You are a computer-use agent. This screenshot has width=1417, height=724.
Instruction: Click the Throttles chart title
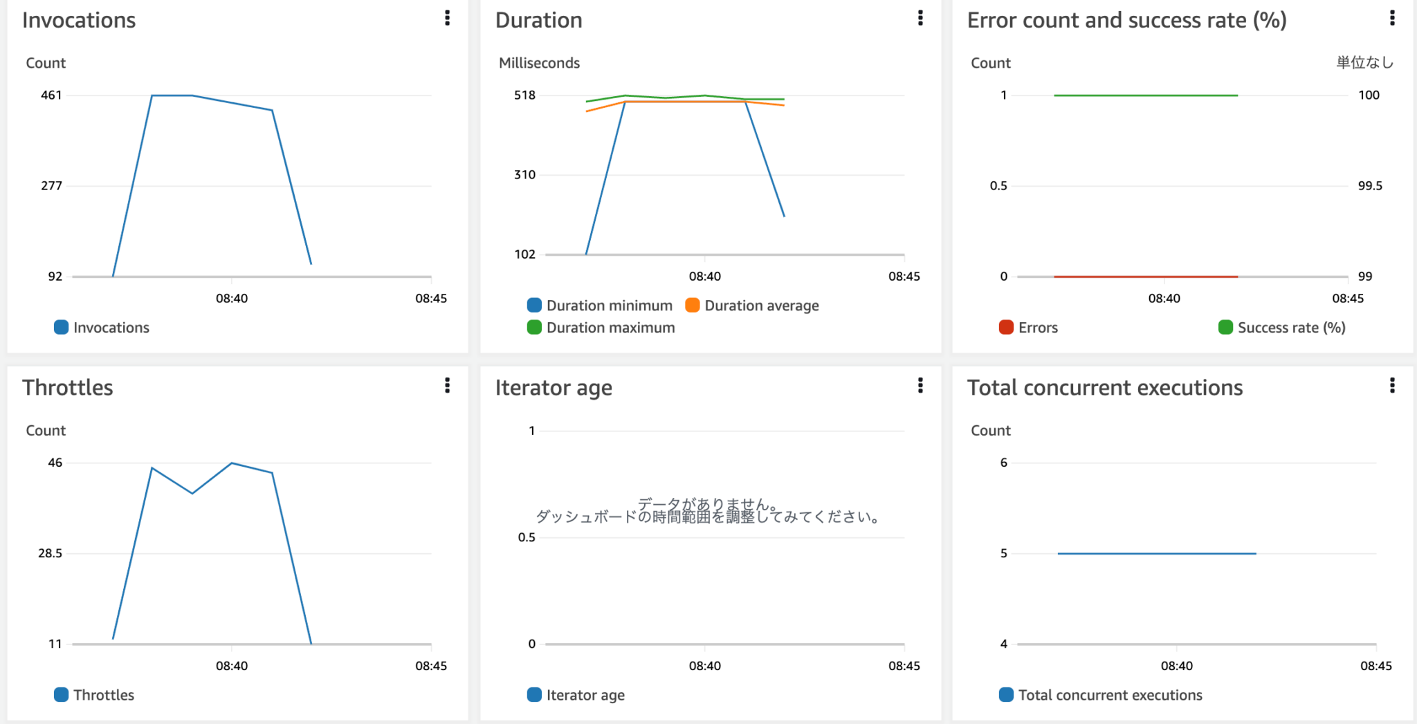[x=68, y=388]
